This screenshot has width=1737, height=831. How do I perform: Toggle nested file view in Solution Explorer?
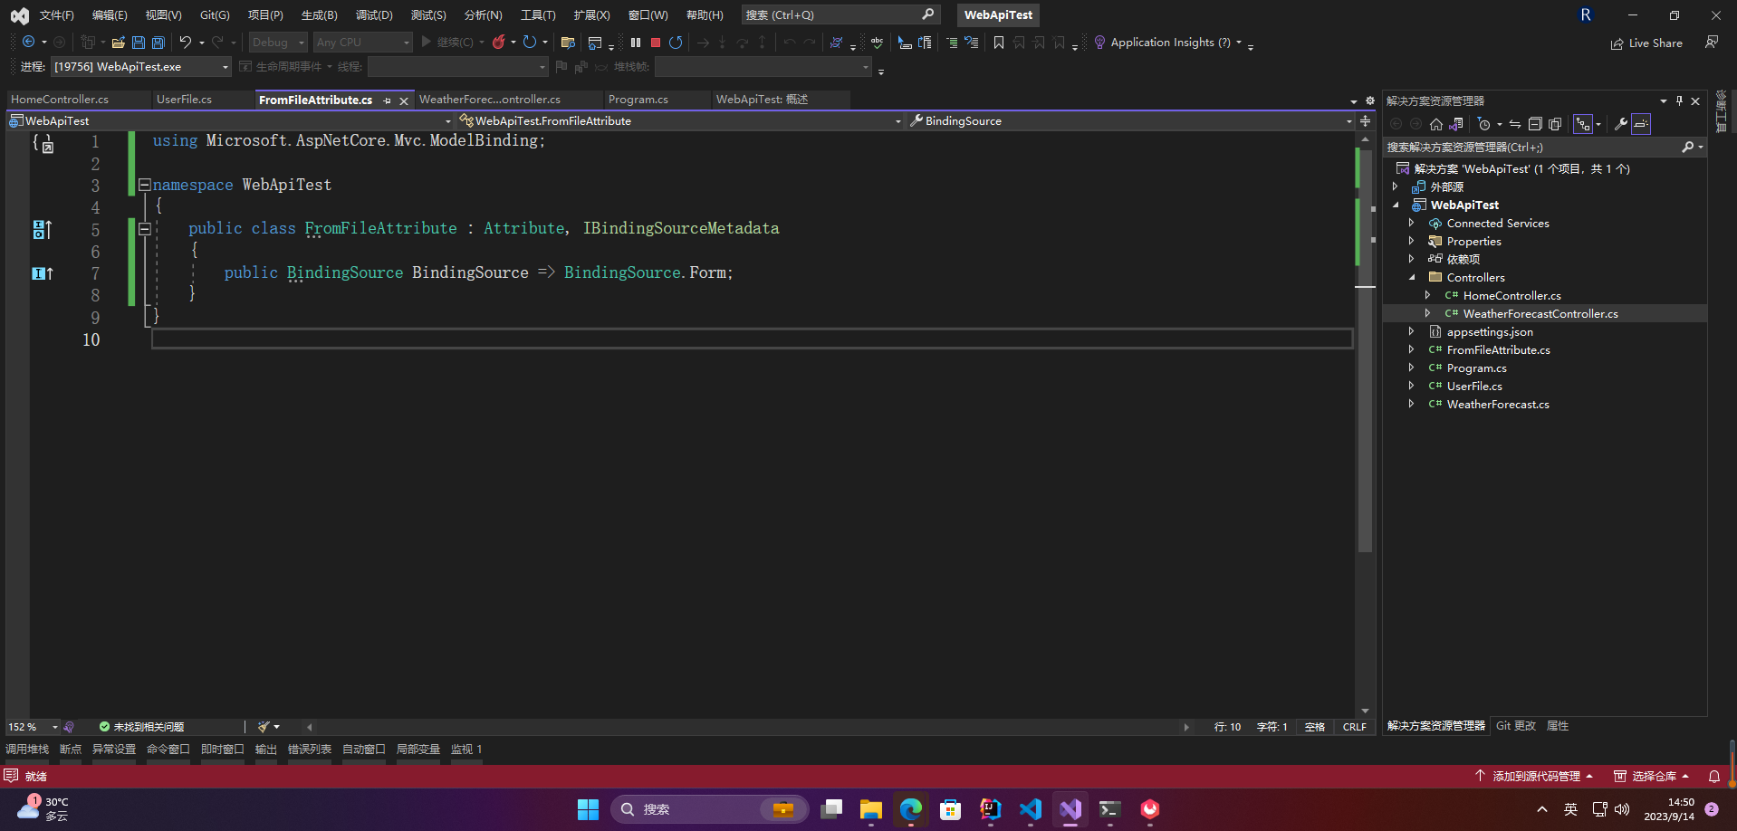[x=1583, y=124]
